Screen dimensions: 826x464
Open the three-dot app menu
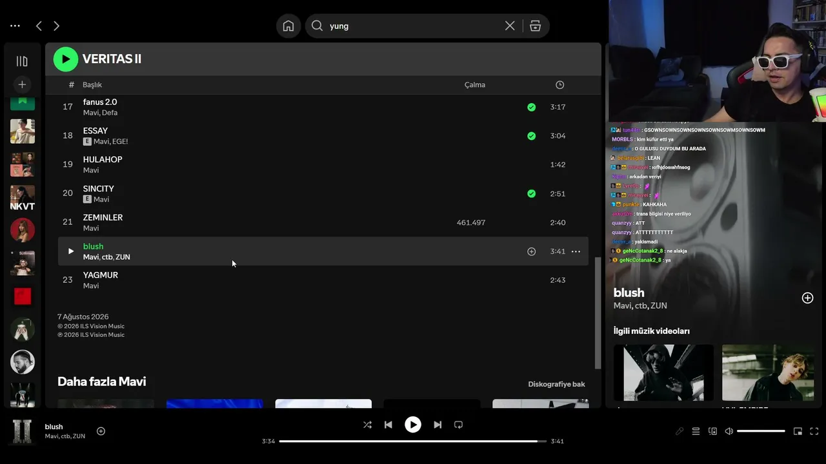(x=15, y=26)
